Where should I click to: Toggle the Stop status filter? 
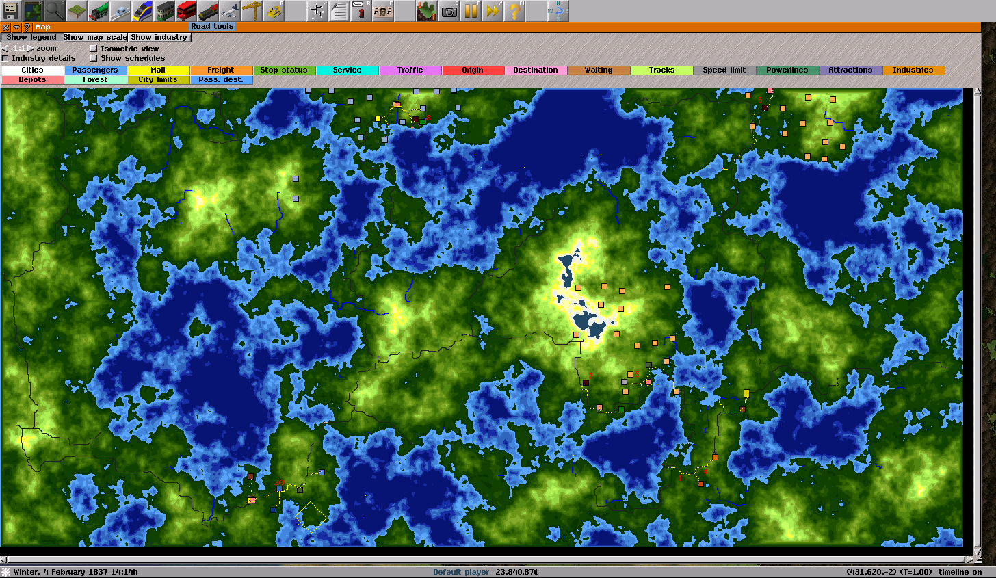click(284, 70)
